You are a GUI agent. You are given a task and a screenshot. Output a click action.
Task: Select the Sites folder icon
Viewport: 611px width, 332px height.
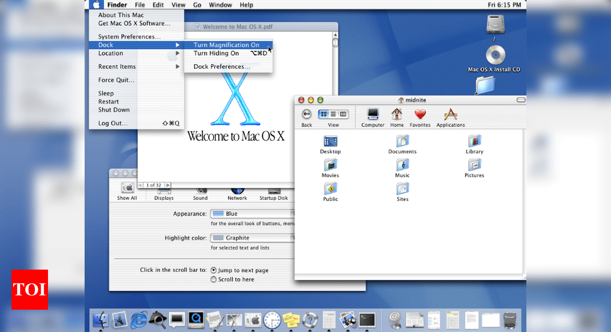402,192
